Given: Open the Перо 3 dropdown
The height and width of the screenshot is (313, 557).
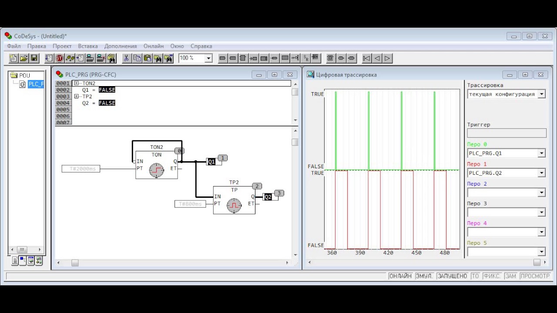Looking at the screenshot, I should (x=542, y=213).
